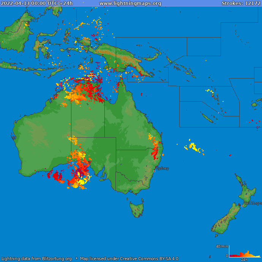
Task: Click the 0 label beside the histogram
Action: click(x=227, y=256)
